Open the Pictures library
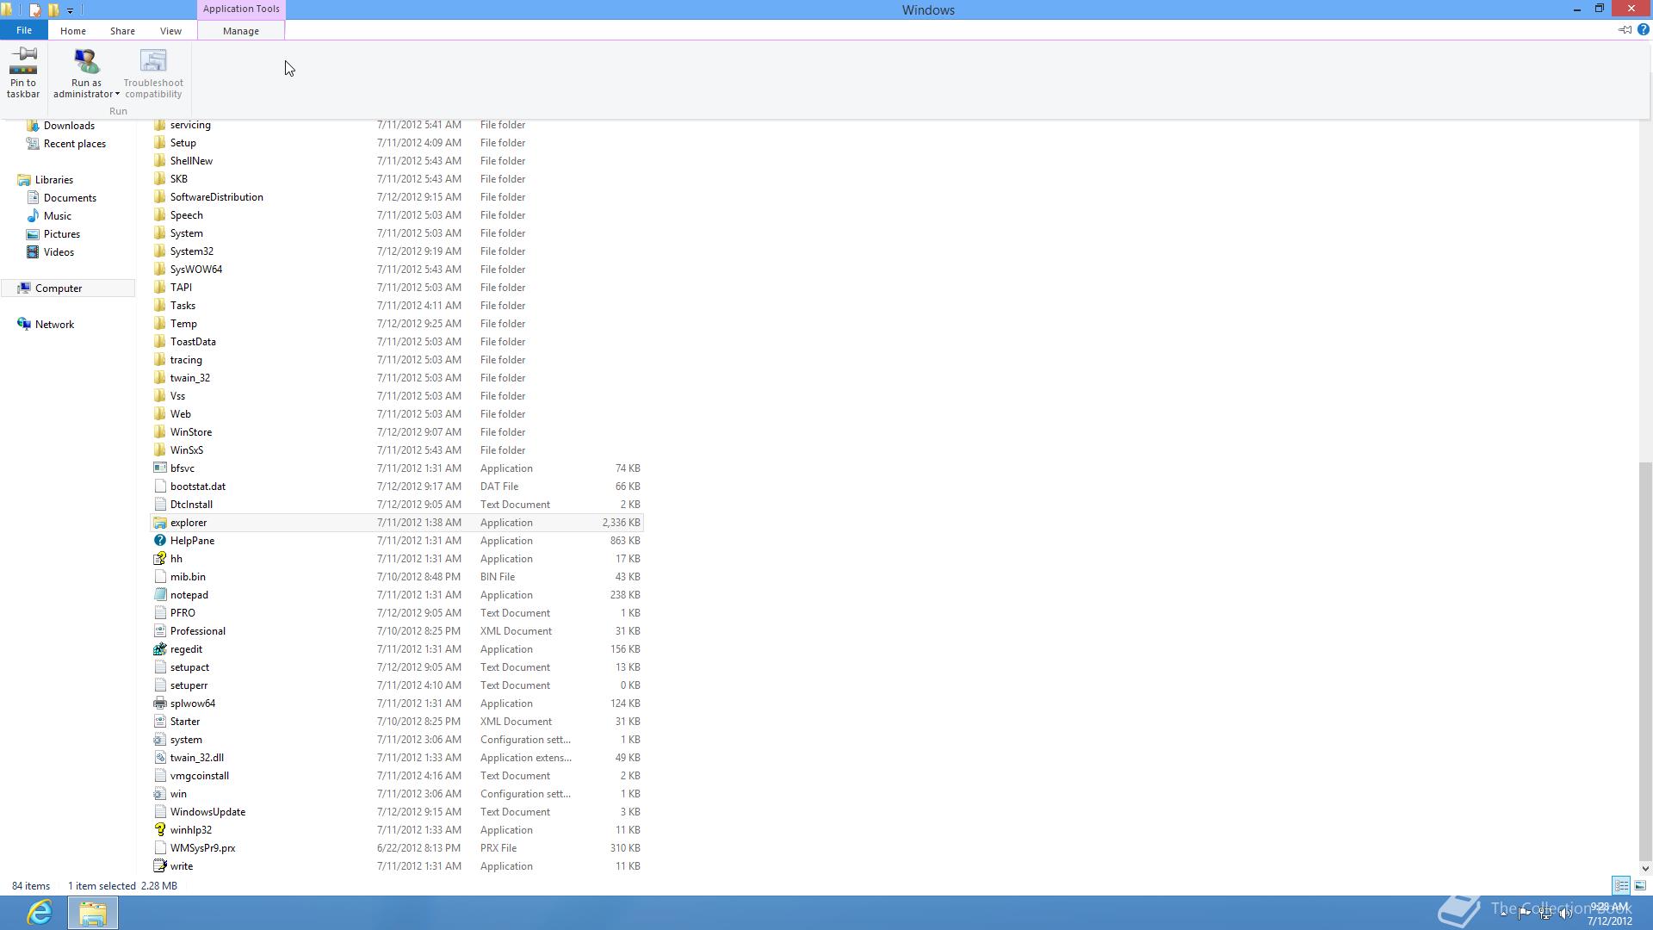Viewport: 1653px width, 930px height. pyautogui.click(x=62, y=234)
